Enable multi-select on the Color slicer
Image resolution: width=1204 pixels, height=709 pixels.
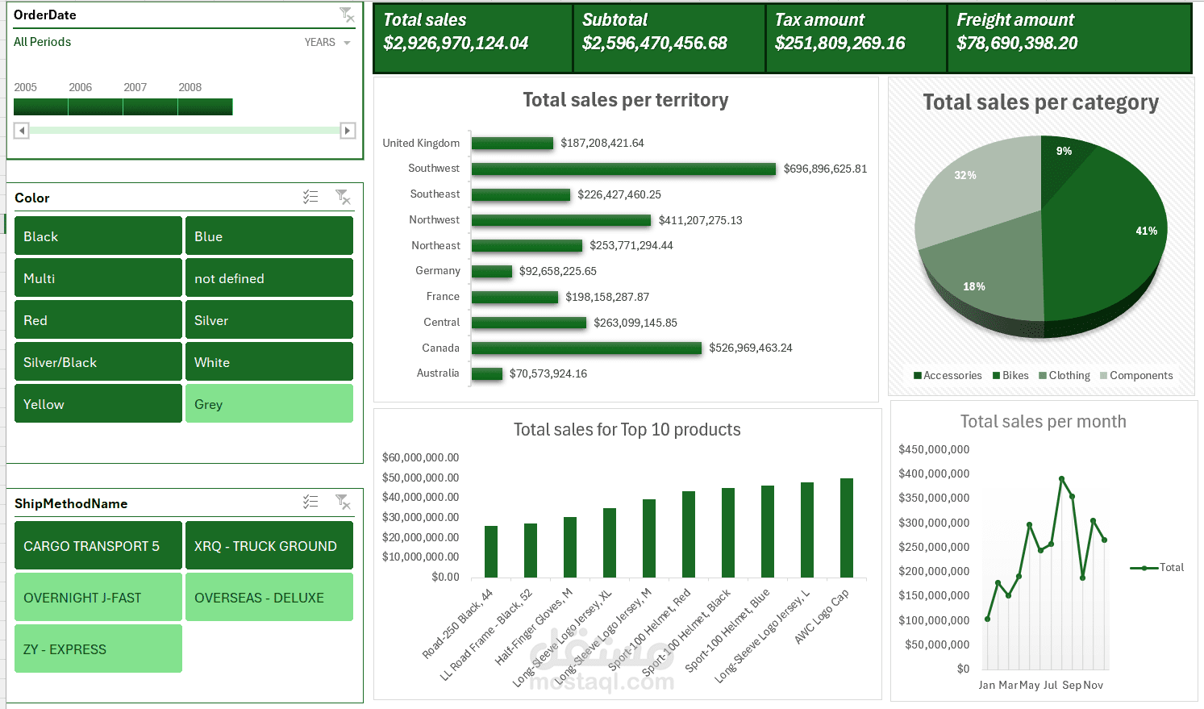click(310, 196)
